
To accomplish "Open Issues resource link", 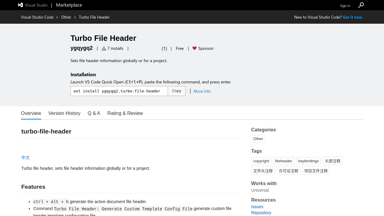I will (x=257, y=207).
